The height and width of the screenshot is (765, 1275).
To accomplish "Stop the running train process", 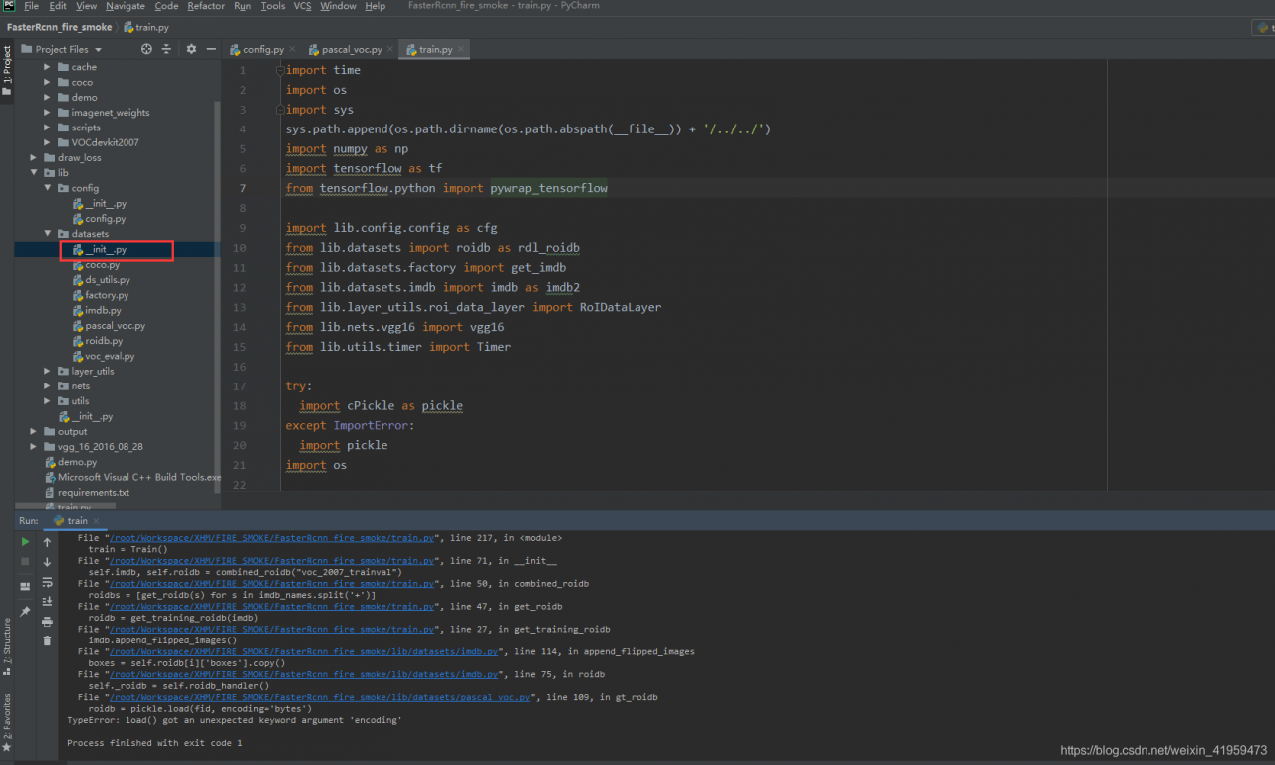I will (x=25, y=561).
